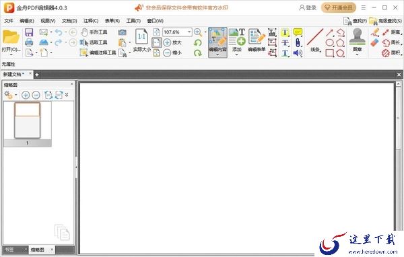Click the Login (登录) button

pyautogui.click(x=308, y=7)
